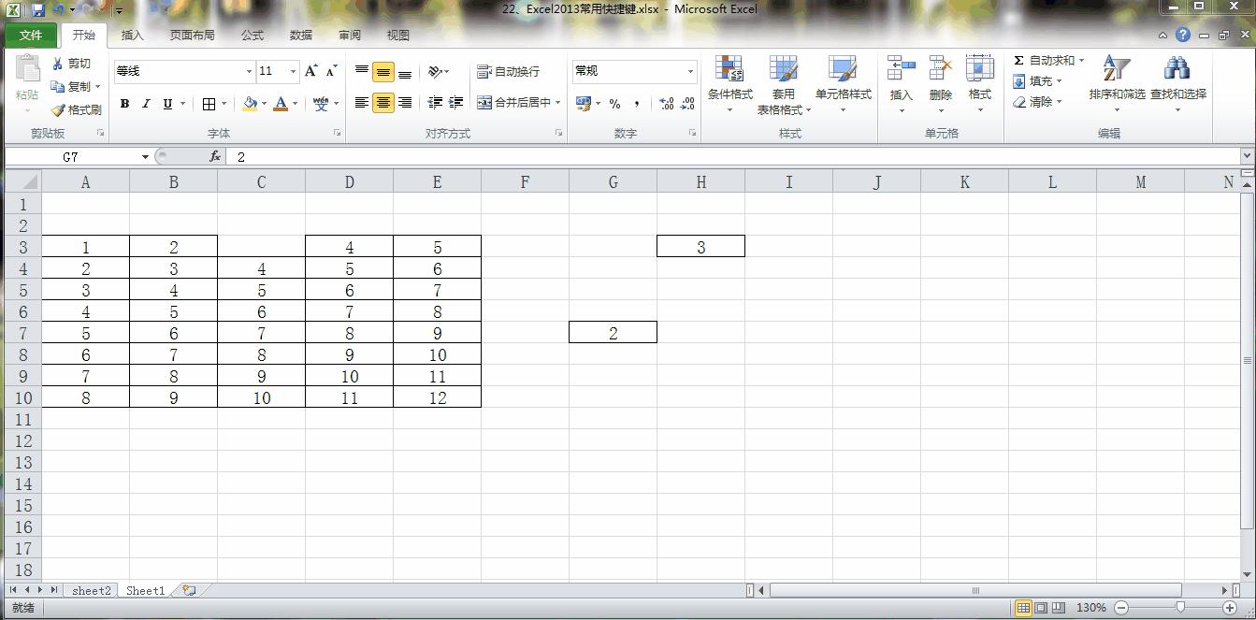The width and height of the screenshot is (1256, 620).
Task: Click the Delete cells (删除) icon
Action: pyautogui.click(x=940, y=68)
